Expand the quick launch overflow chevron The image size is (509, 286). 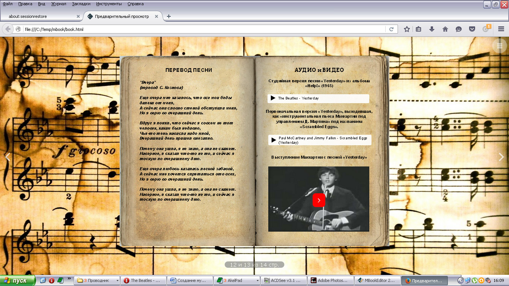(69, 278)
